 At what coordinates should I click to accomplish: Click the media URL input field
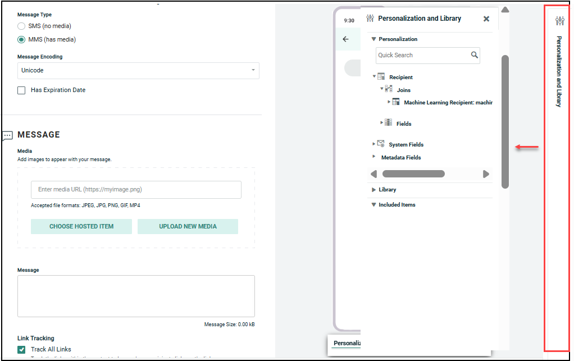coord(136,190)
